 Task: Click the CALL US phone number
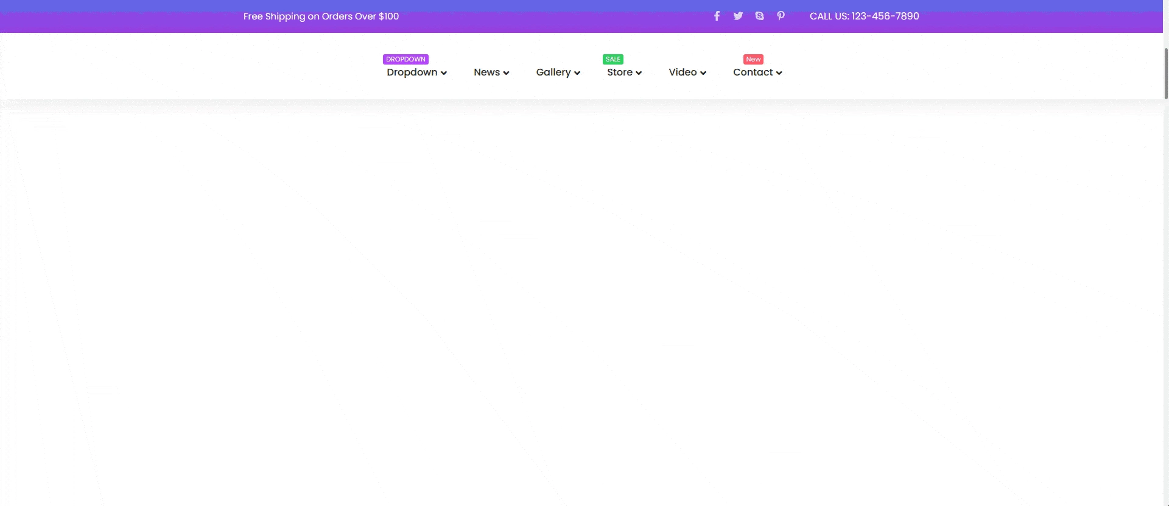(864, 16)
